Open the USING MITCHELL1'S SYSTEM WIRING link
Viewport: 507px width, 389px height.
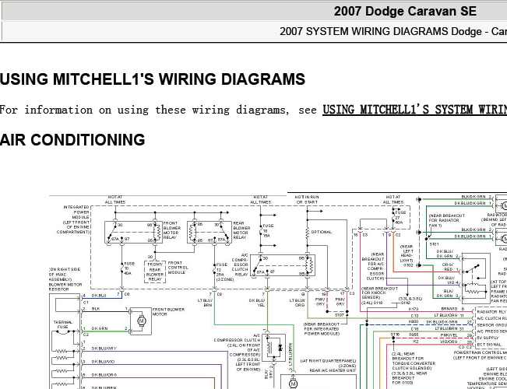click(414, 110)
